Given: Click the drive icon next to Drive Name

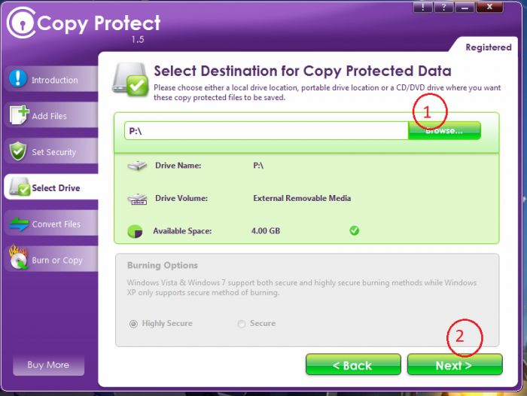Looking at the screenshot, I should (x=137, y=166).
